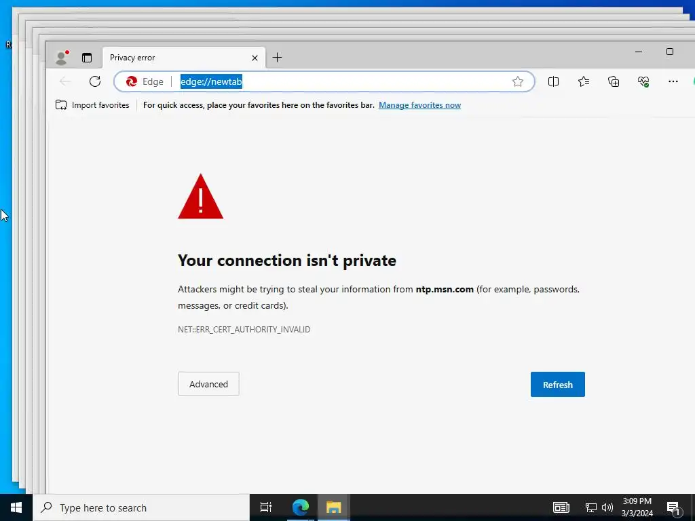
Task: Open Settings and more ellipsis menu
Action: pos(673,81)
